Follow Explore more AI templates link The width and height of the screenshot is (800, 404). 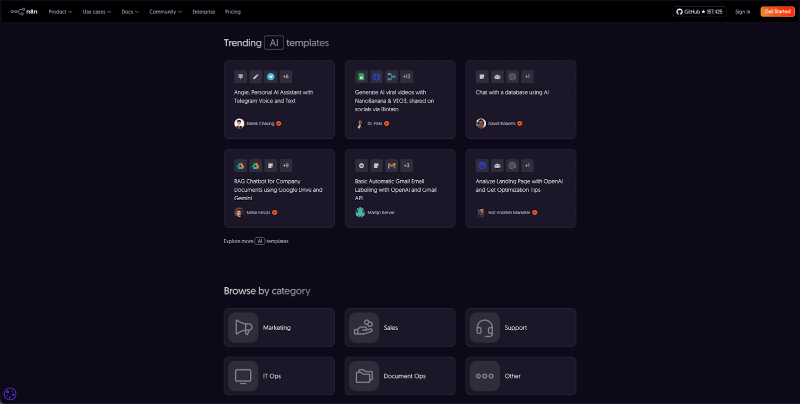pyautogui.click(x=256, y=241)
